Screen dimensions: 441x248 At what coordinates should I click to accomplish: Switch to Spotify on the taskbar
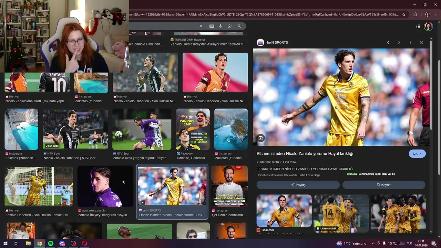[51, 244]
